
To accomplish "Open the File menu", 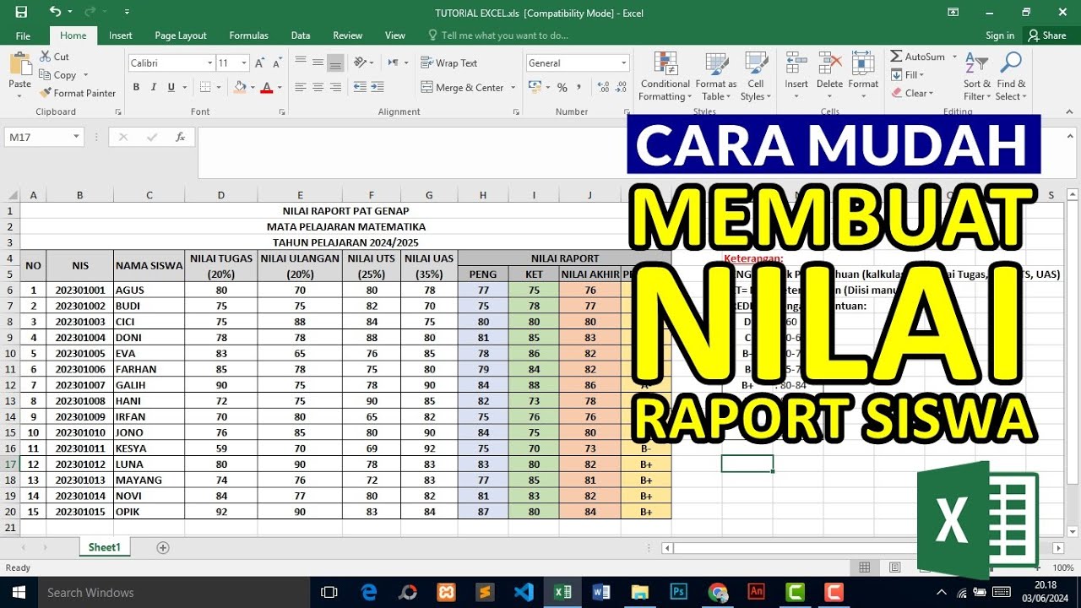I will coord(24,35).
